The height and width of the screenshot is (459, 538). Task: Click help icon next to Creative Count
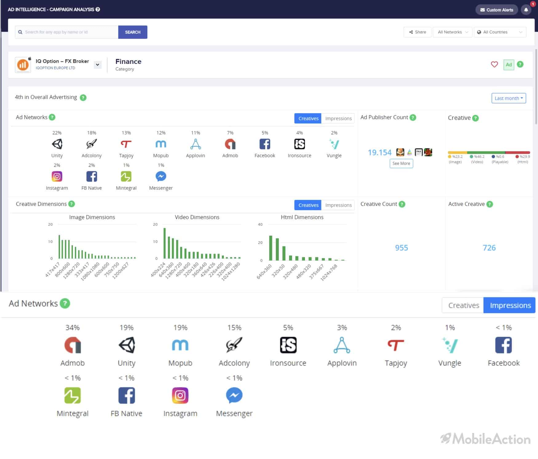coord(402,204)
